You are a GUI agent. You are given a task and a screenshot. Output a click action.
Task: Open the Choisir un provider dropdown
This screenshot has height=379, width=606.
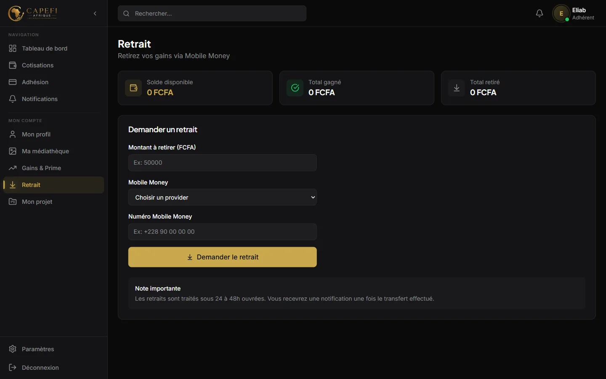223,197
